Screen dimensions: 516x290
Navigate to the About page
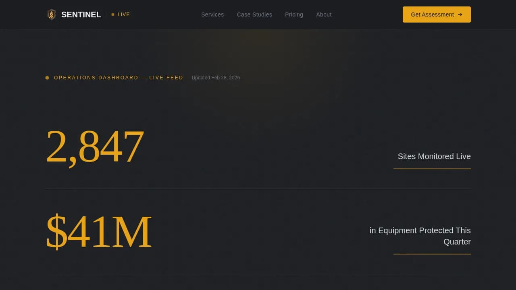point(324,14)
